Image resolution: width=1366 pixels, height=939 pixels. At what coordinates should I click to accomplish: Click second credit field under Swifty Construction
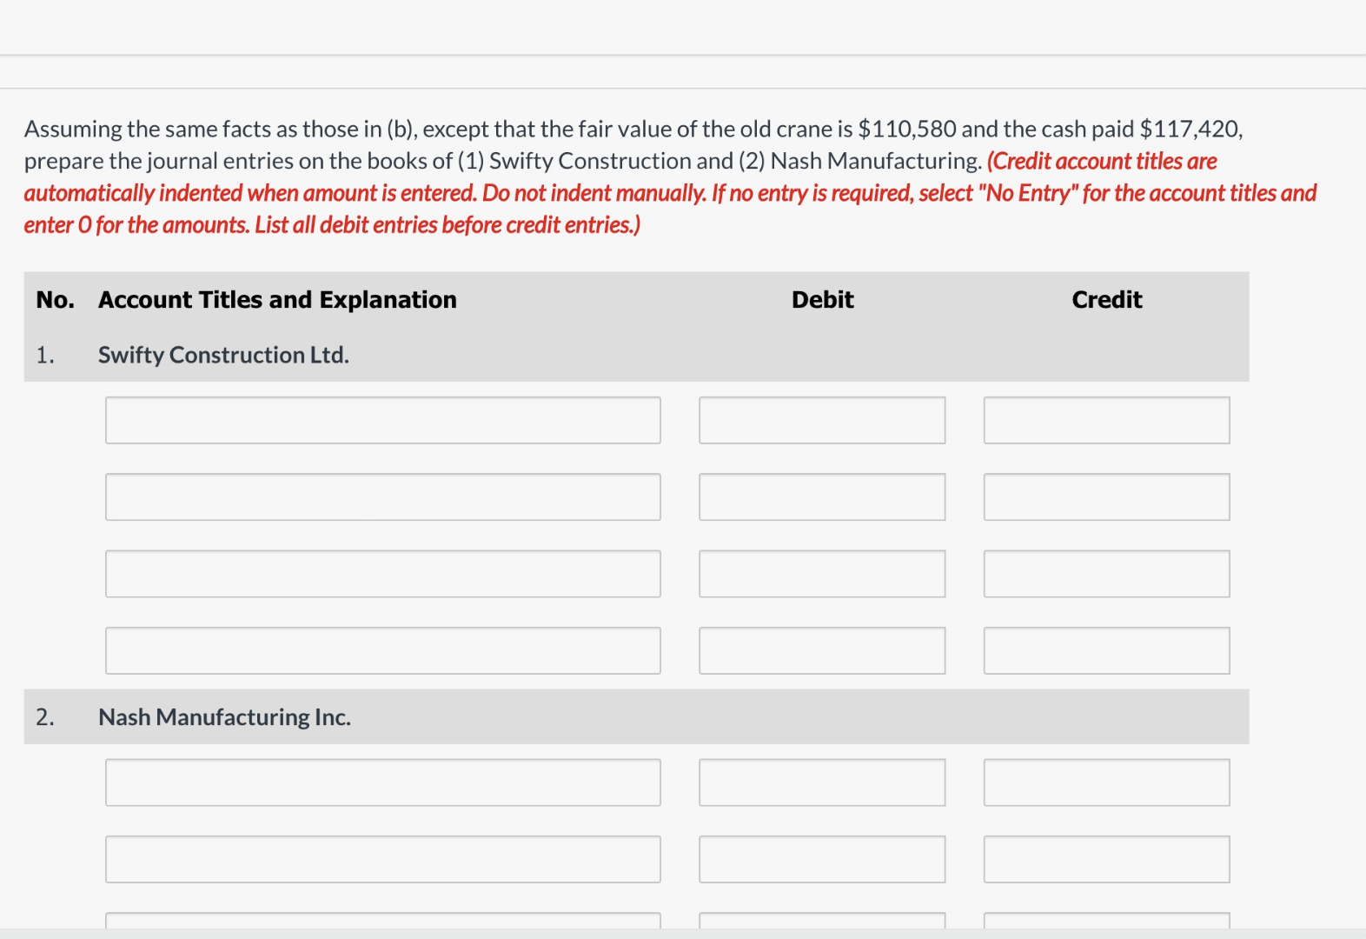[1107, 496]
